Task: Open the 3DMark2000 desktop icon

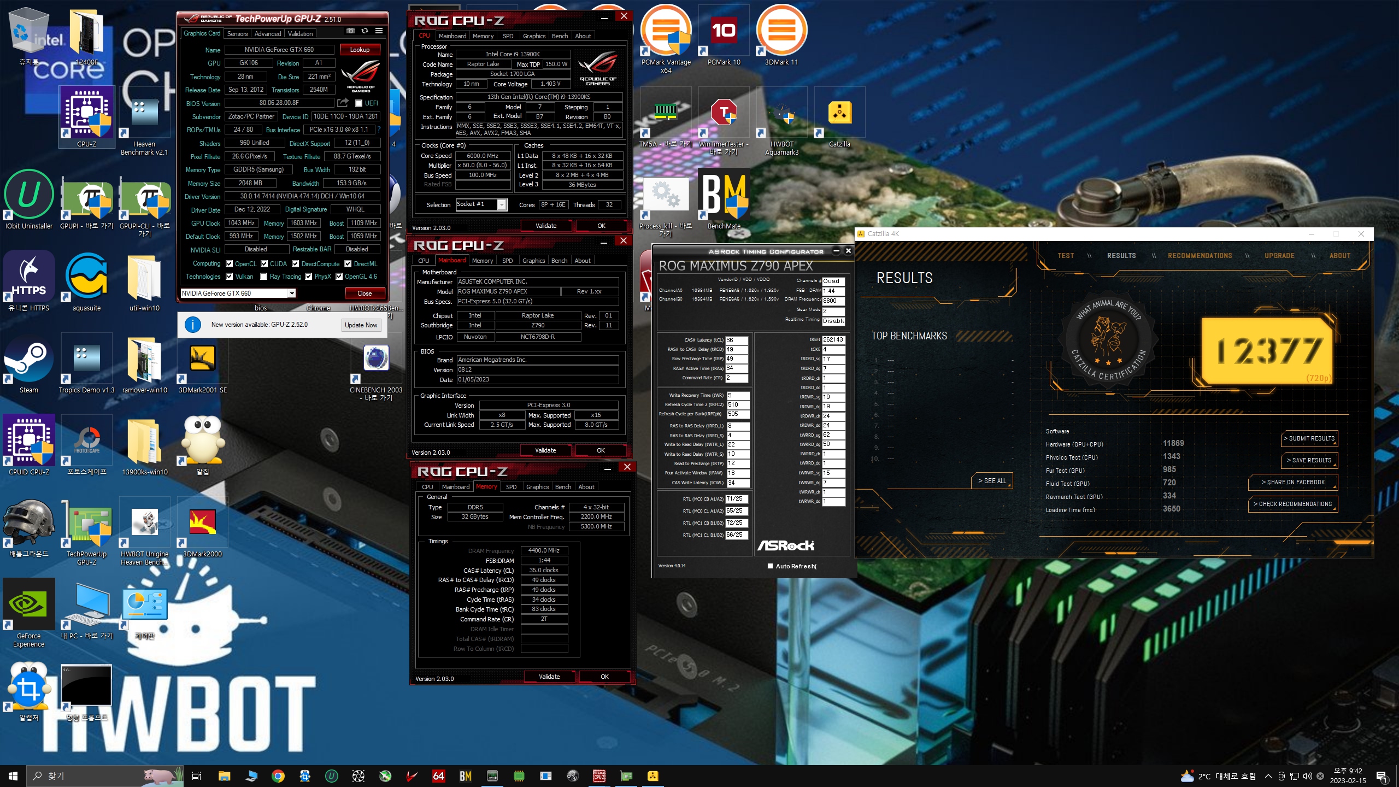Action: click(x=202, y=527)
